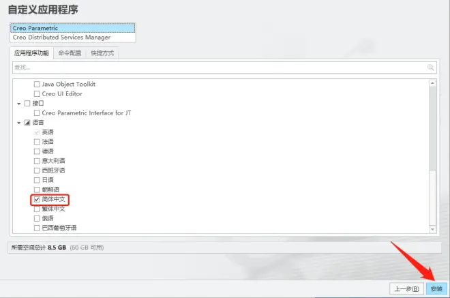The height and width of the screenshot is (298, 450).
Task: Enable Creo Parametric Interface for JT checkbox
Action: (37, 113)
